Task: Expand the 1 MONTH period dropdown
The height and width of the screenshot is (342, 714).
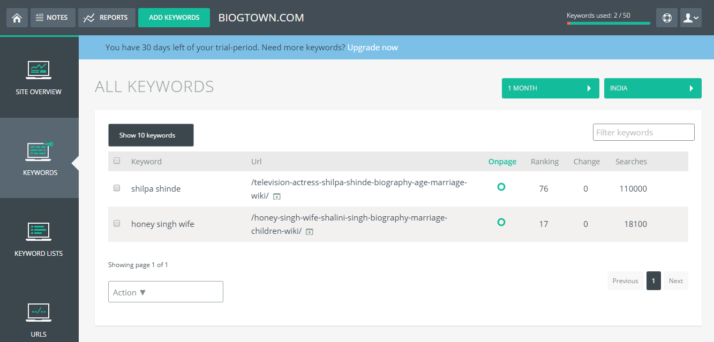Action: [550, 88]
